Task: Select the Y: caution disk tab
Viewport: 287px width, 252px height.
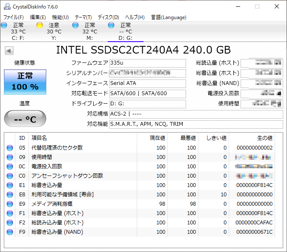Action: 54,31
